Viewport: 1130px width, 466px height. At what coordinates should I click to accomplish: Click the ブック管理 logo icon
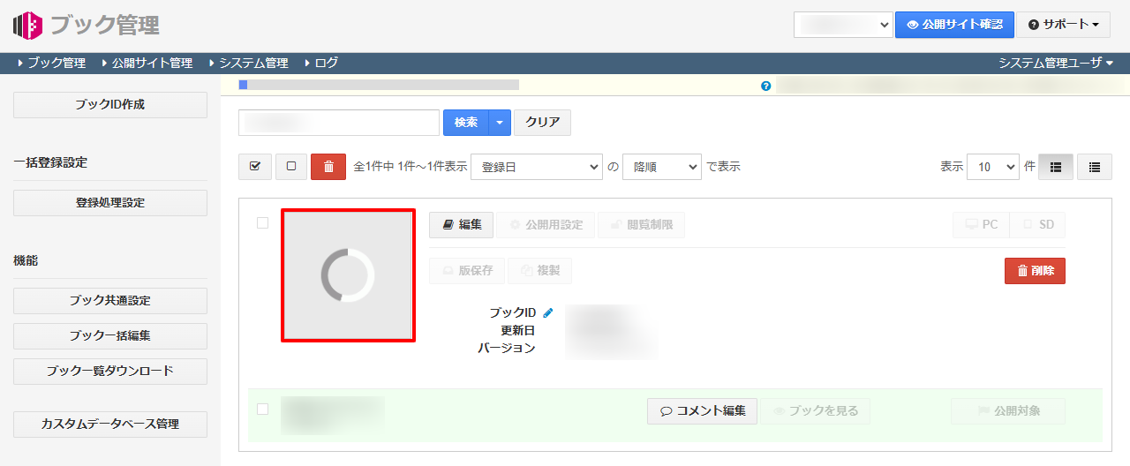pos(27,25)
